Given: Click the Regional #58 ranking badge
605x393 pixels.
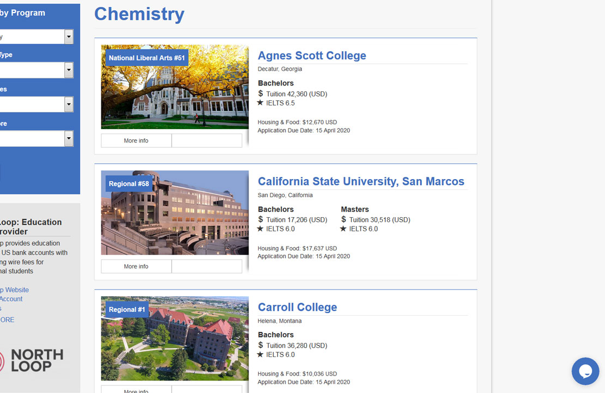Looking at the screenshot, I should click(x=129, y=184).
